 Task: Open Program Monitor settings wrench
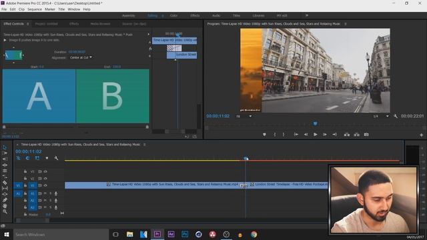coord(396,116)
